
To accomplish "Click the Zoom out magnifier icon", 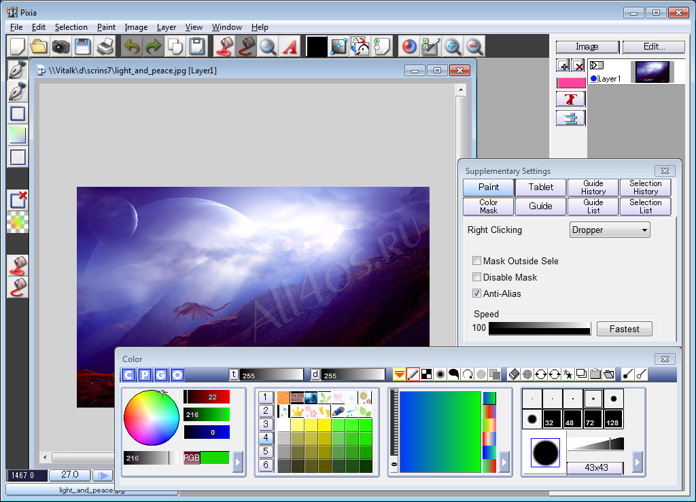I will click(x=474, y=46).
